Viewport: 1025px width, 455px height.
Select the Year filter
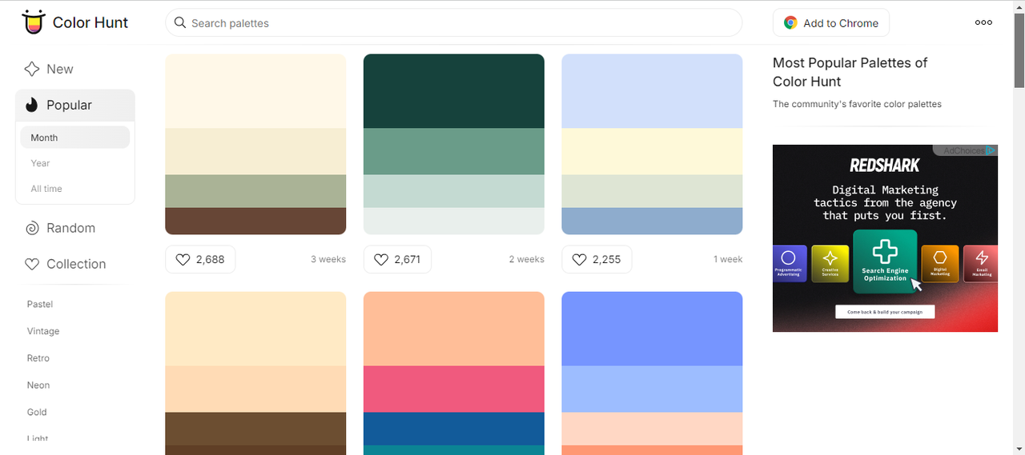[x=75, y=163]
